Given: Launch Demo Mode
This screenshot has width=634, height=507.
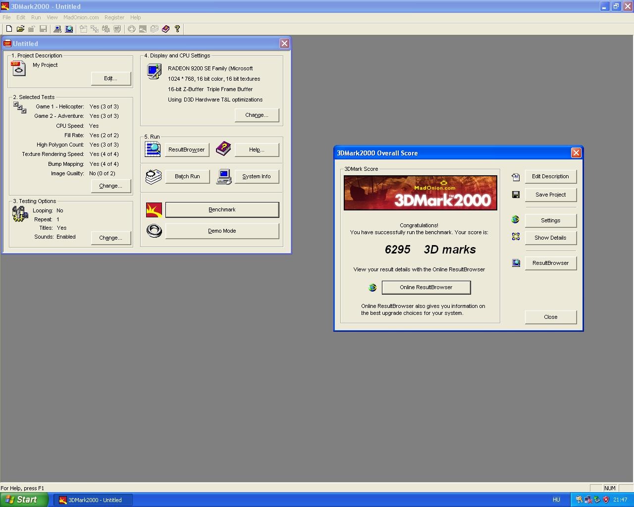Looking at the screenshot, I should 222,231.
